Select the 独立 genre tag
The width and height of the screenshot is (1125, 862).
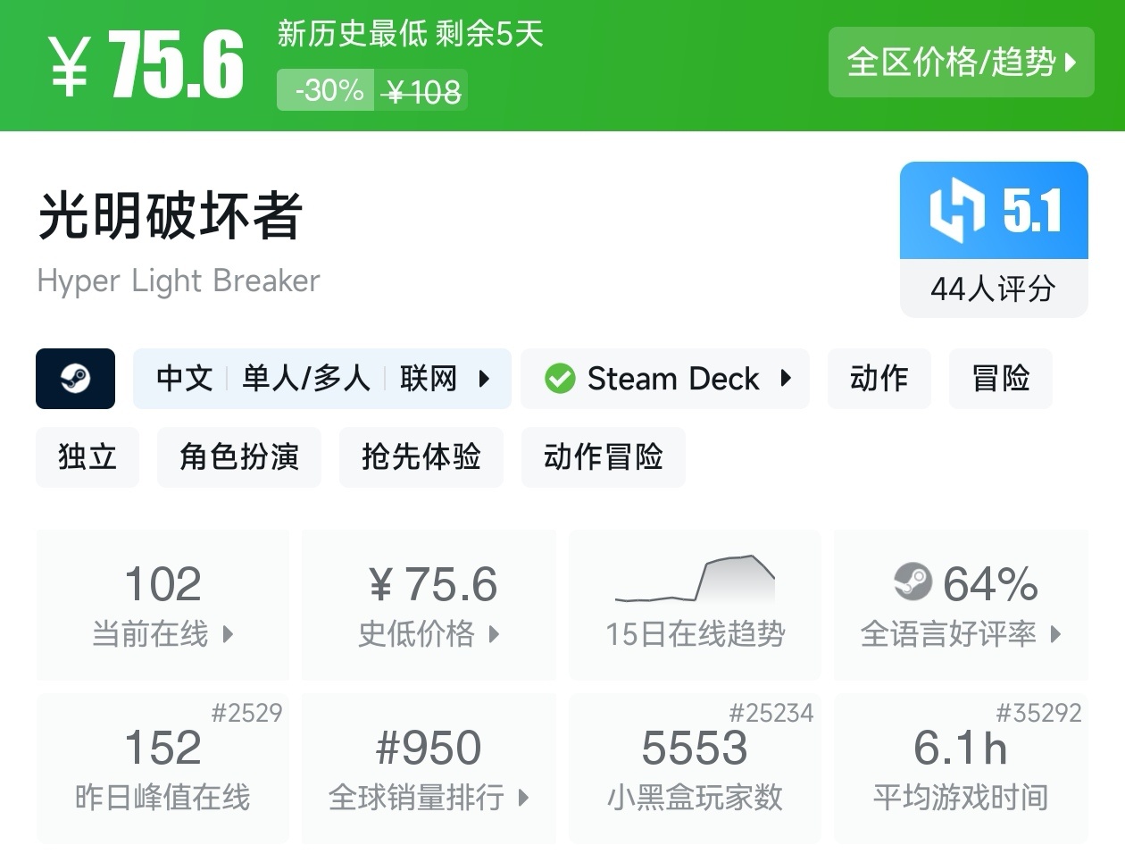click(87, 456)
